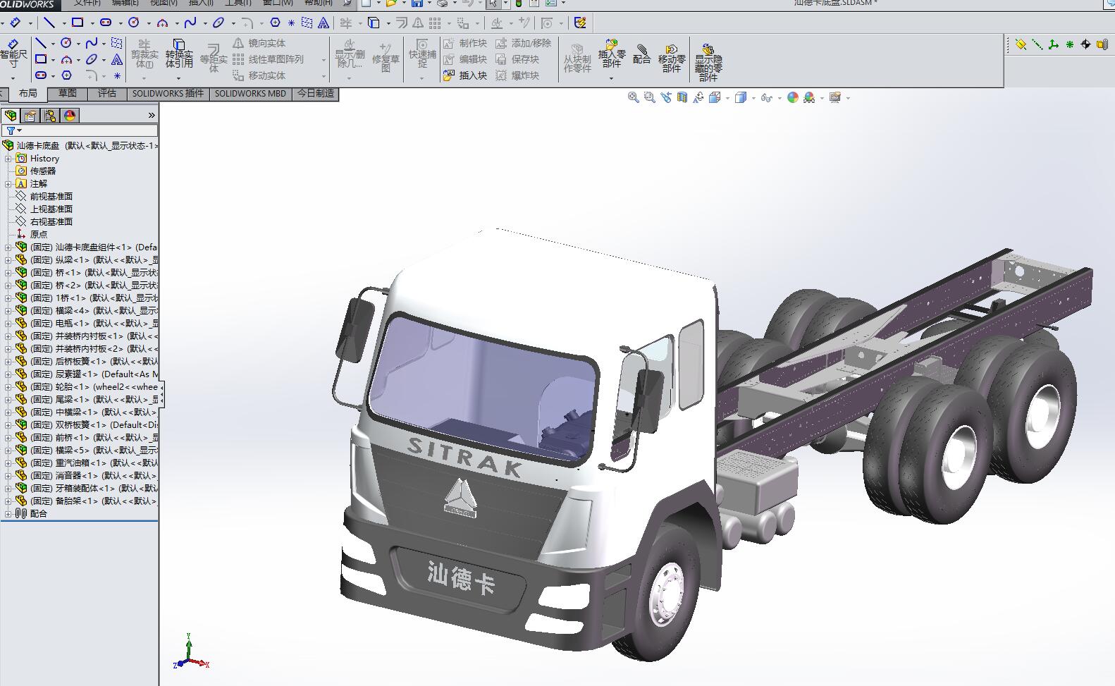
Task: Select 消音器<1> component in tree
Action: (x=87, y=476)
